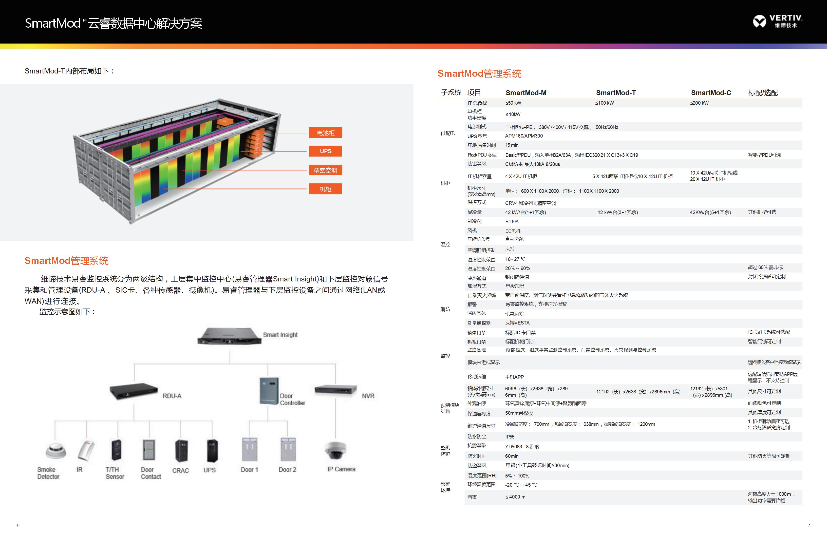
Task: Click the 七氟丙烷 fire gas value
Action: (514, 314)
